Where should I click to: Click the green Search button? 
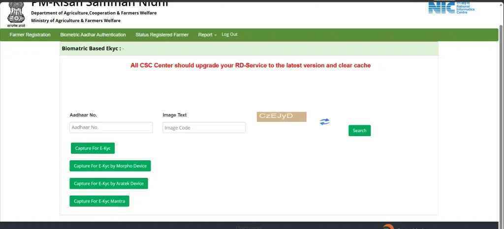point(359,131)
